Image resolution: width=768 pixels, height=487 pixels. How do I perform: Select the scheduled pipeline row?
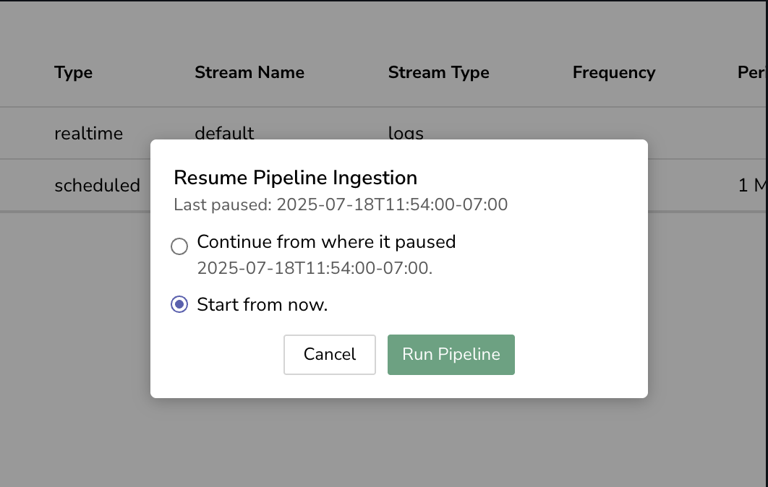click(97, 186)
